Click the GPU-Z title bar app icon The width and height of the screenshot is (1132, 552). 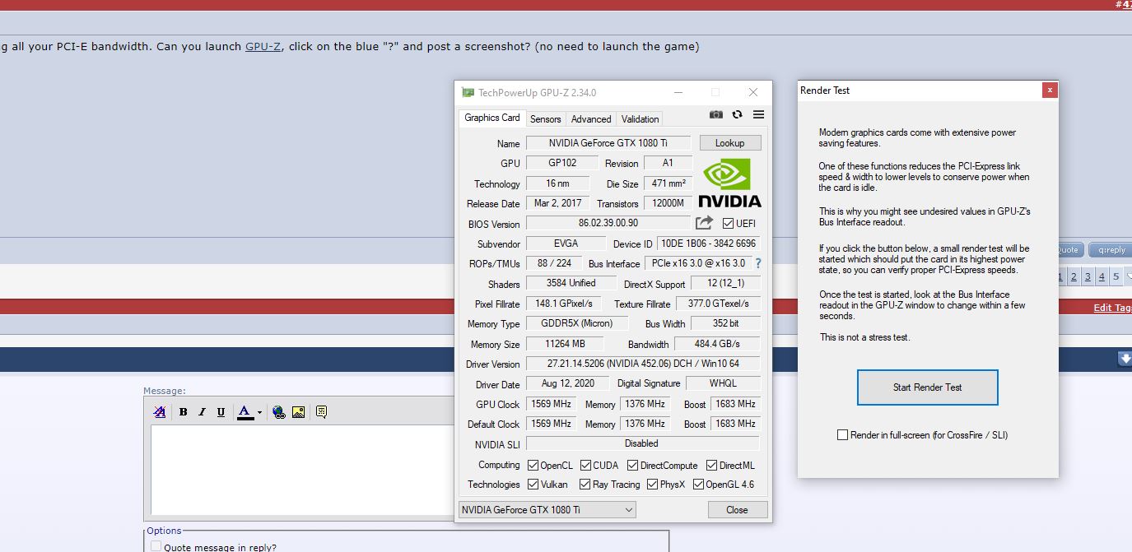[468, 93]
